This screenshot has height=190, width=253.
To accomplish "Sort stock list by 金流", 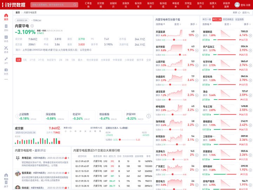I will coord(177,24).
